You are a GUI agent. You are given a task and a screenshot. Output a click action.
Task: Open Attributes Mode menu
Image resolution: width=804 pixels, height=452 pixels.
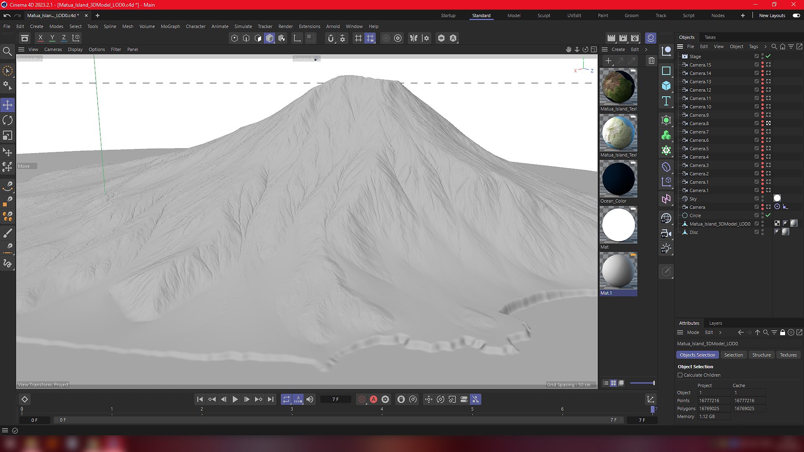coord(693,332)
